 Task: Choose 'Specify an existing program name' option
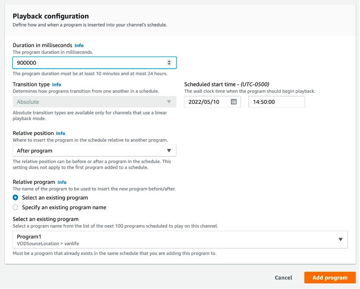16,207
